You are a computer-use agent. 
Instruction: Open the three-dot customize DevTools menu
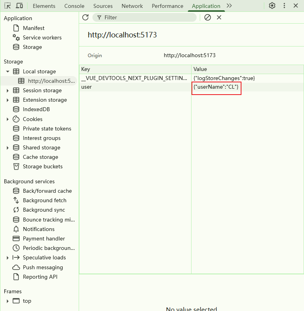coord(284,6)
